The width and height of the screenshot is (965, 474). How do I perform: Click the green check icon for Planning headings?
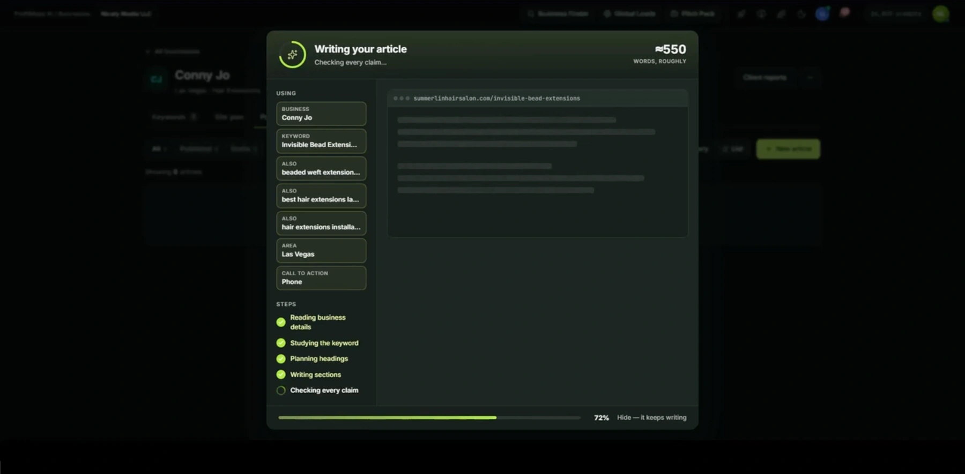(281, 359)
